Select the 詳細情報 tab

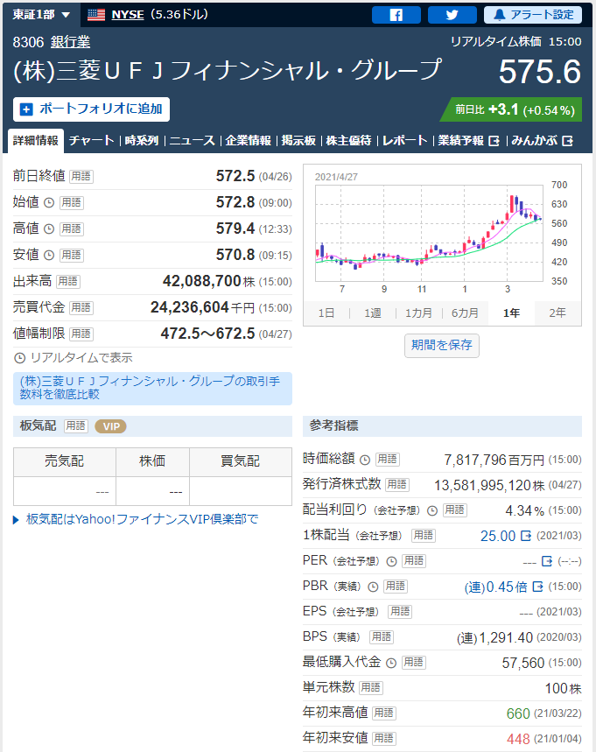pyautogui.click(x=36, y=141)
